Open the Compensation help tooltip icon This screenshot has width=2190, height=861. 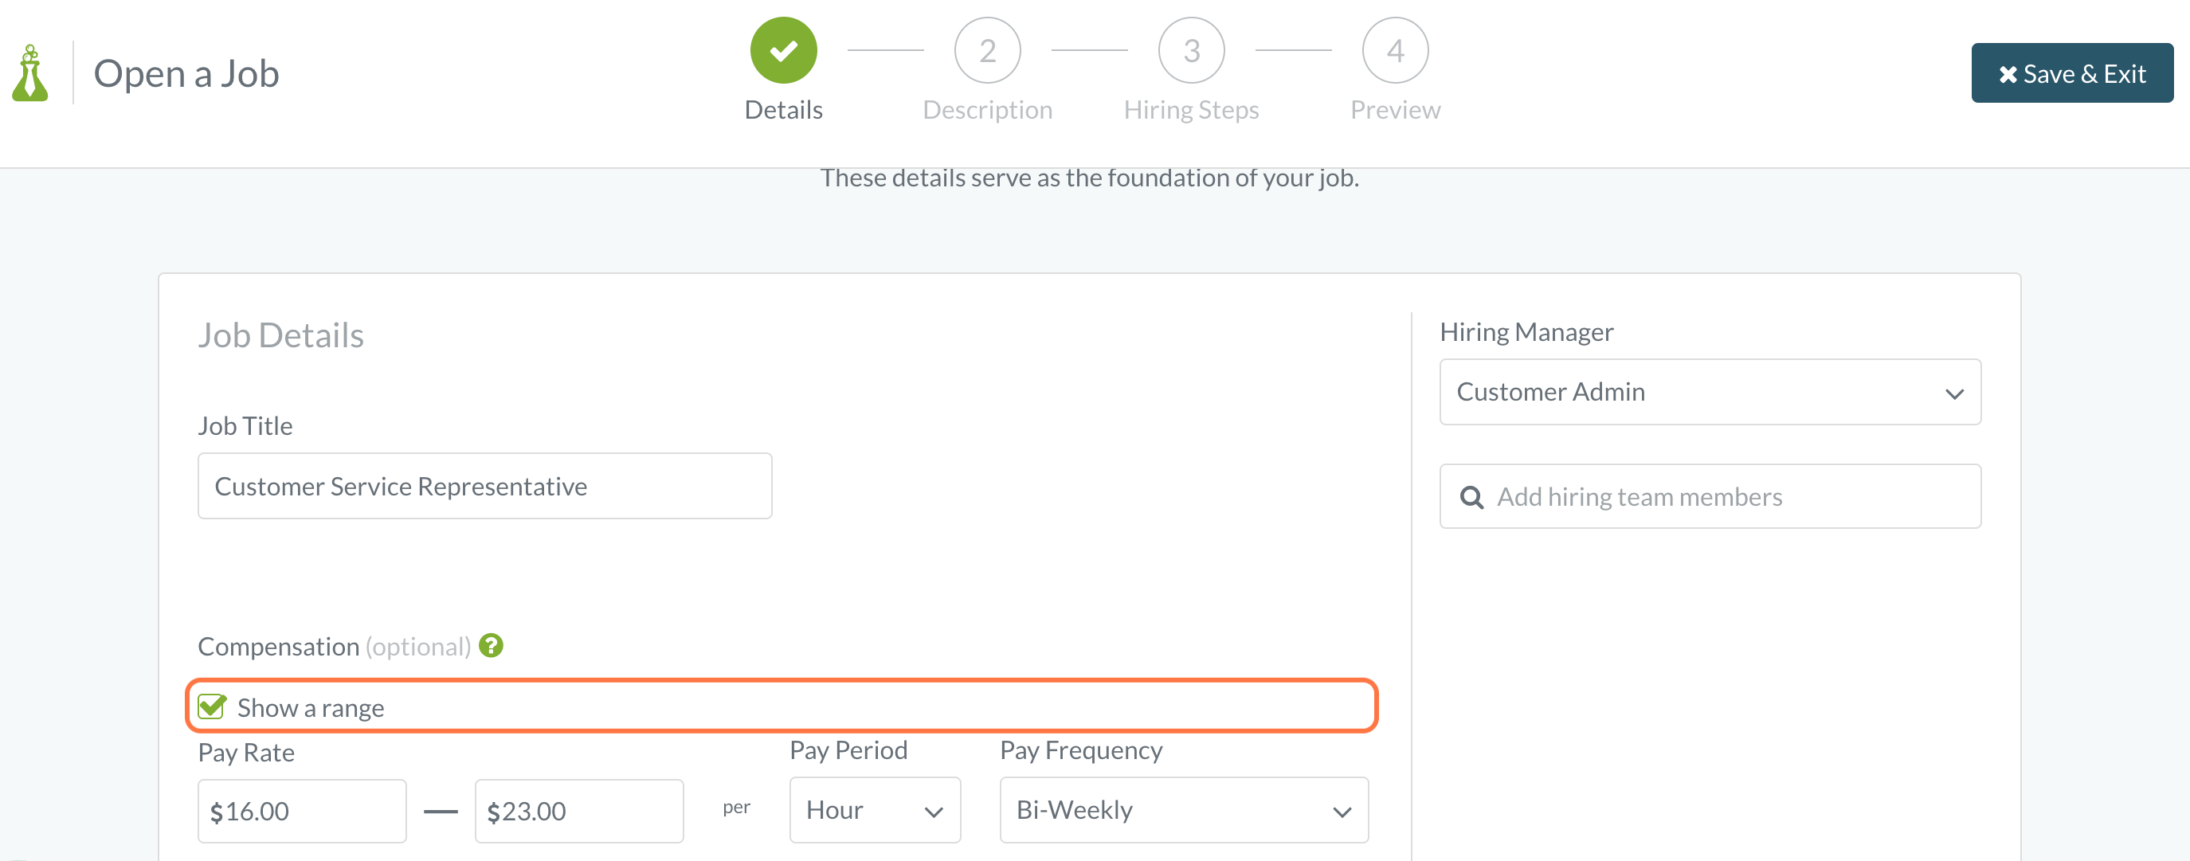(492, 646)
